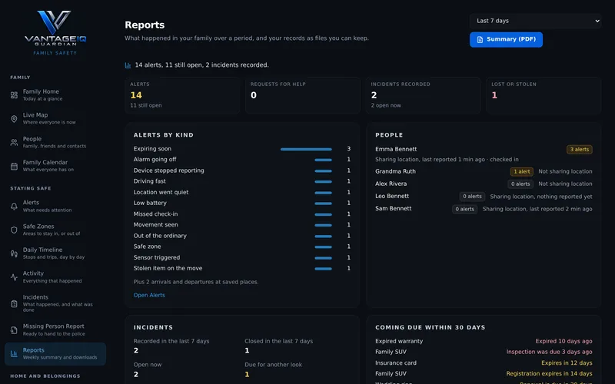This screenshot has width=615, height=384.
Task: Download the Summary (PDF) report
Action: pyautogui.click(x=506, y=40)
